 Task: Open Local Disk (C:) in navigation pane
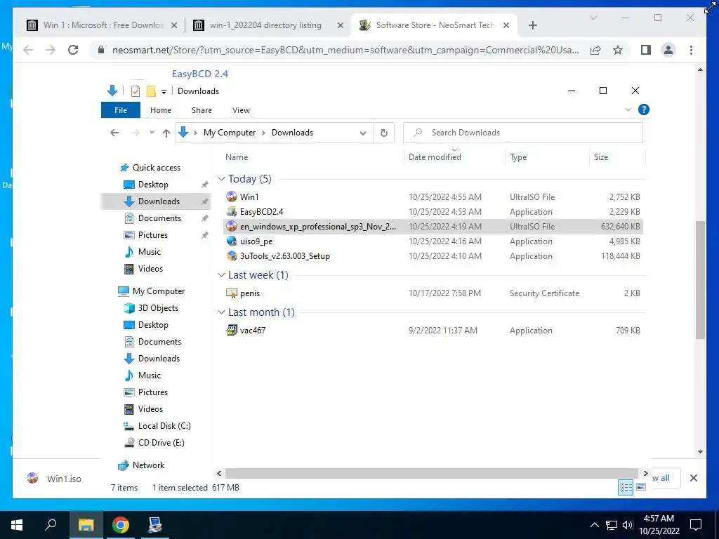164,425
